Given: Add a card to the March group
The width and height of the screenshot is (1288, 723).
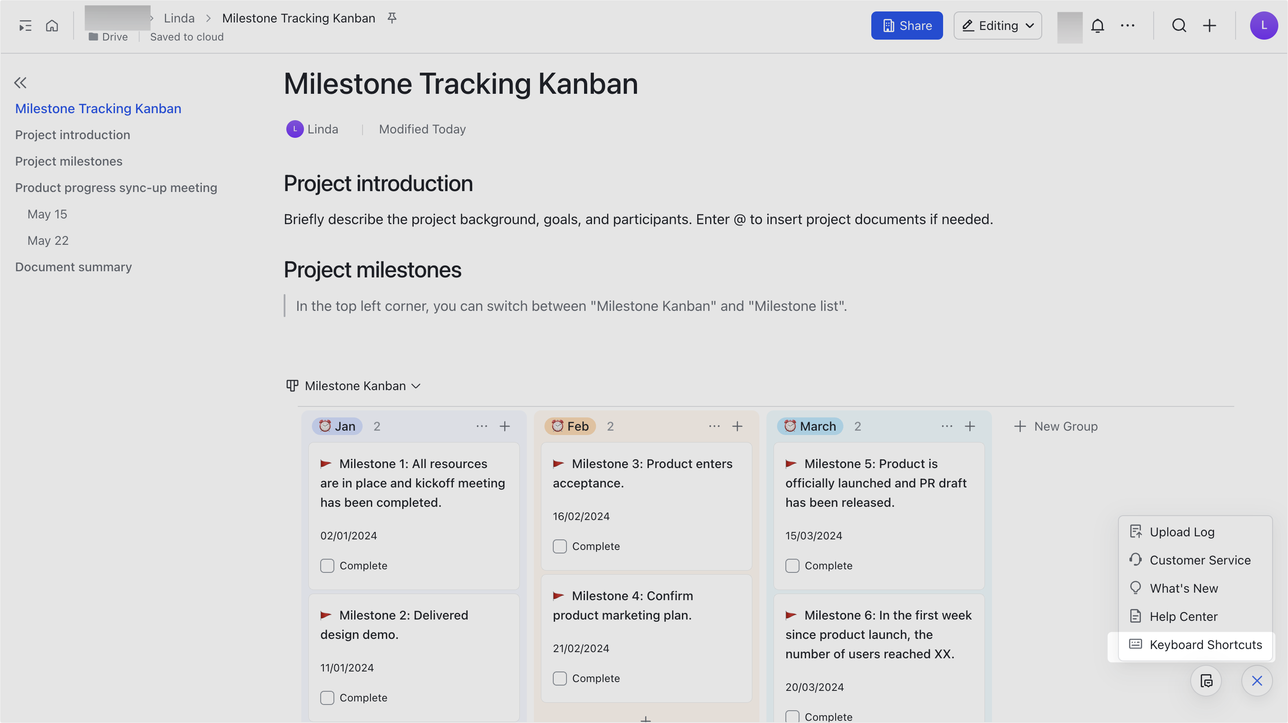Looking at the screenshot, I should tap(970, 426).
